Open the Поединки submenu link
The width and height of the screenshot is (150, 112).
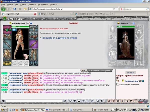coord(134,19)
